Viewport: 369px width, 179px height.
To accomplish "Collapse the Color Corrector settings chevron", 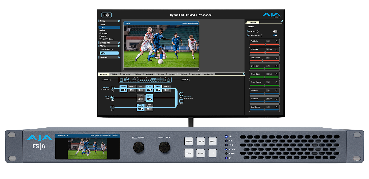I will click(248, 35).
